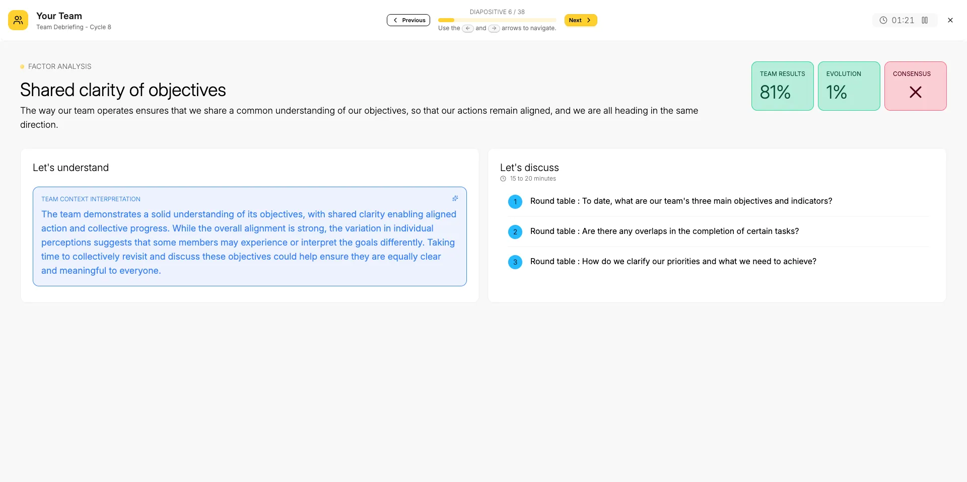
Task: Open the Consensus card
Action: point(915,86)
